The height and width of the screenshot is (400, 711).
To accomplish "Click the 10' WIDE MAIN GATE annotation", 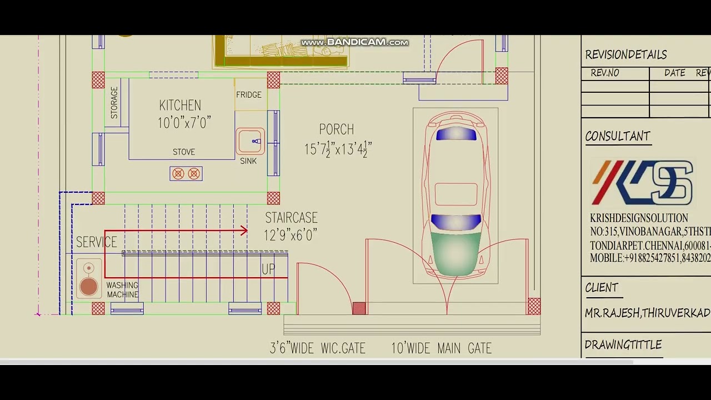I will click(x=442, y=348).
